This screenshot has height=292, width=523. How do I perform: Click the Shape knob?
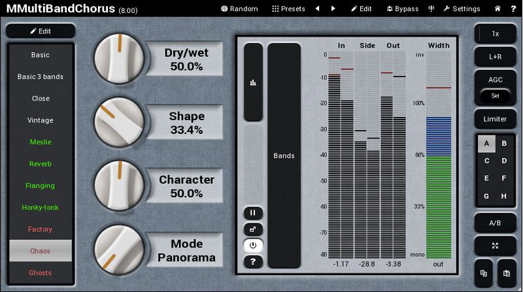pos(119,122)
